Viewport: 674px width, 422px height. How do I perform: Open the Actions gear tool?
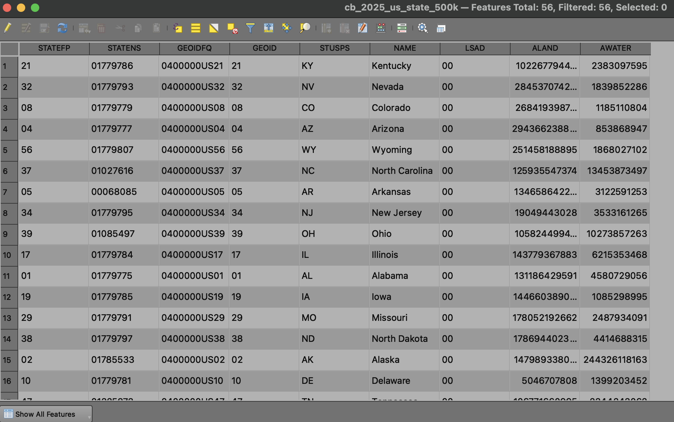pos(423,28)
